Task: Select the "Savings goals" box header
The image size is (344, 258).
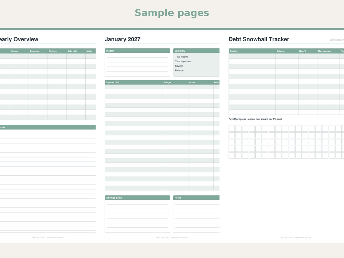Action: (x=137, y=198)
